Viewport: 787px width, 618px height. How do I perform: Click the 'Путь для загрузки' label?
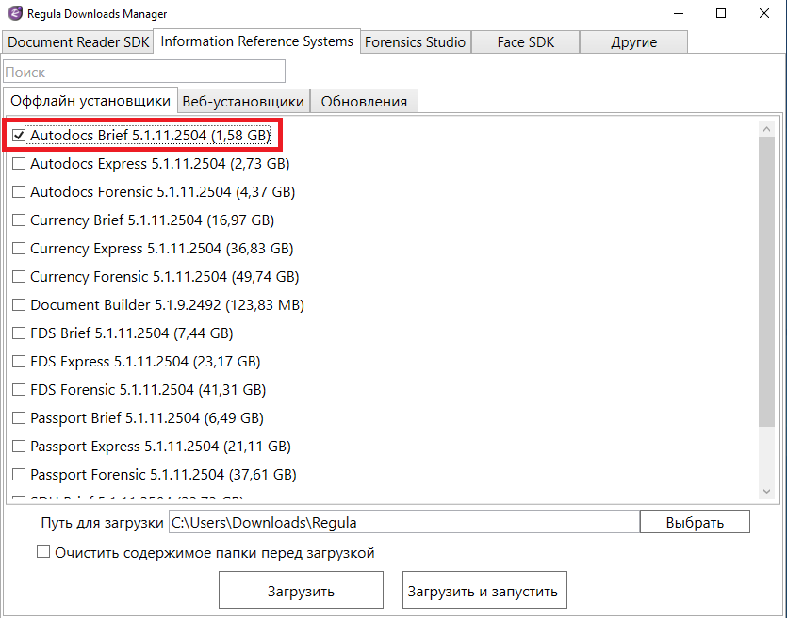102,522
